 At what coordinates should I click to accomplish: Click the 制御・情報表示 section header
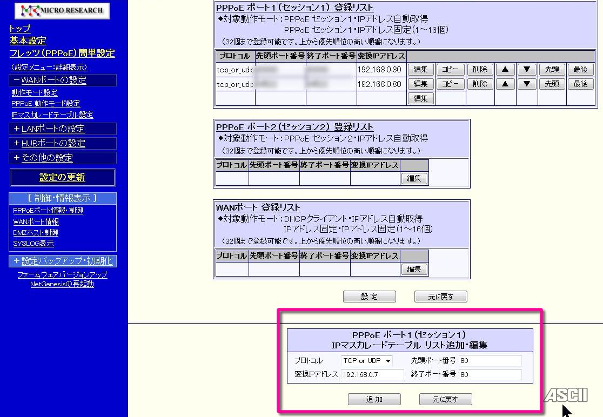62,198
